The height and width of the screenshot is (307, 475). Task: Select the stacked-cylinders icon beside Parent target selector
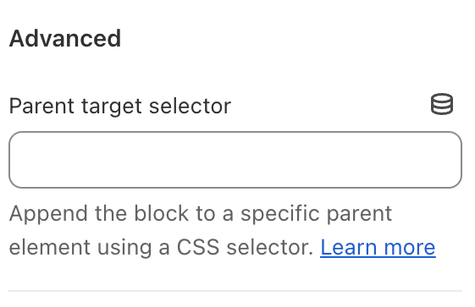coord(442,104)
